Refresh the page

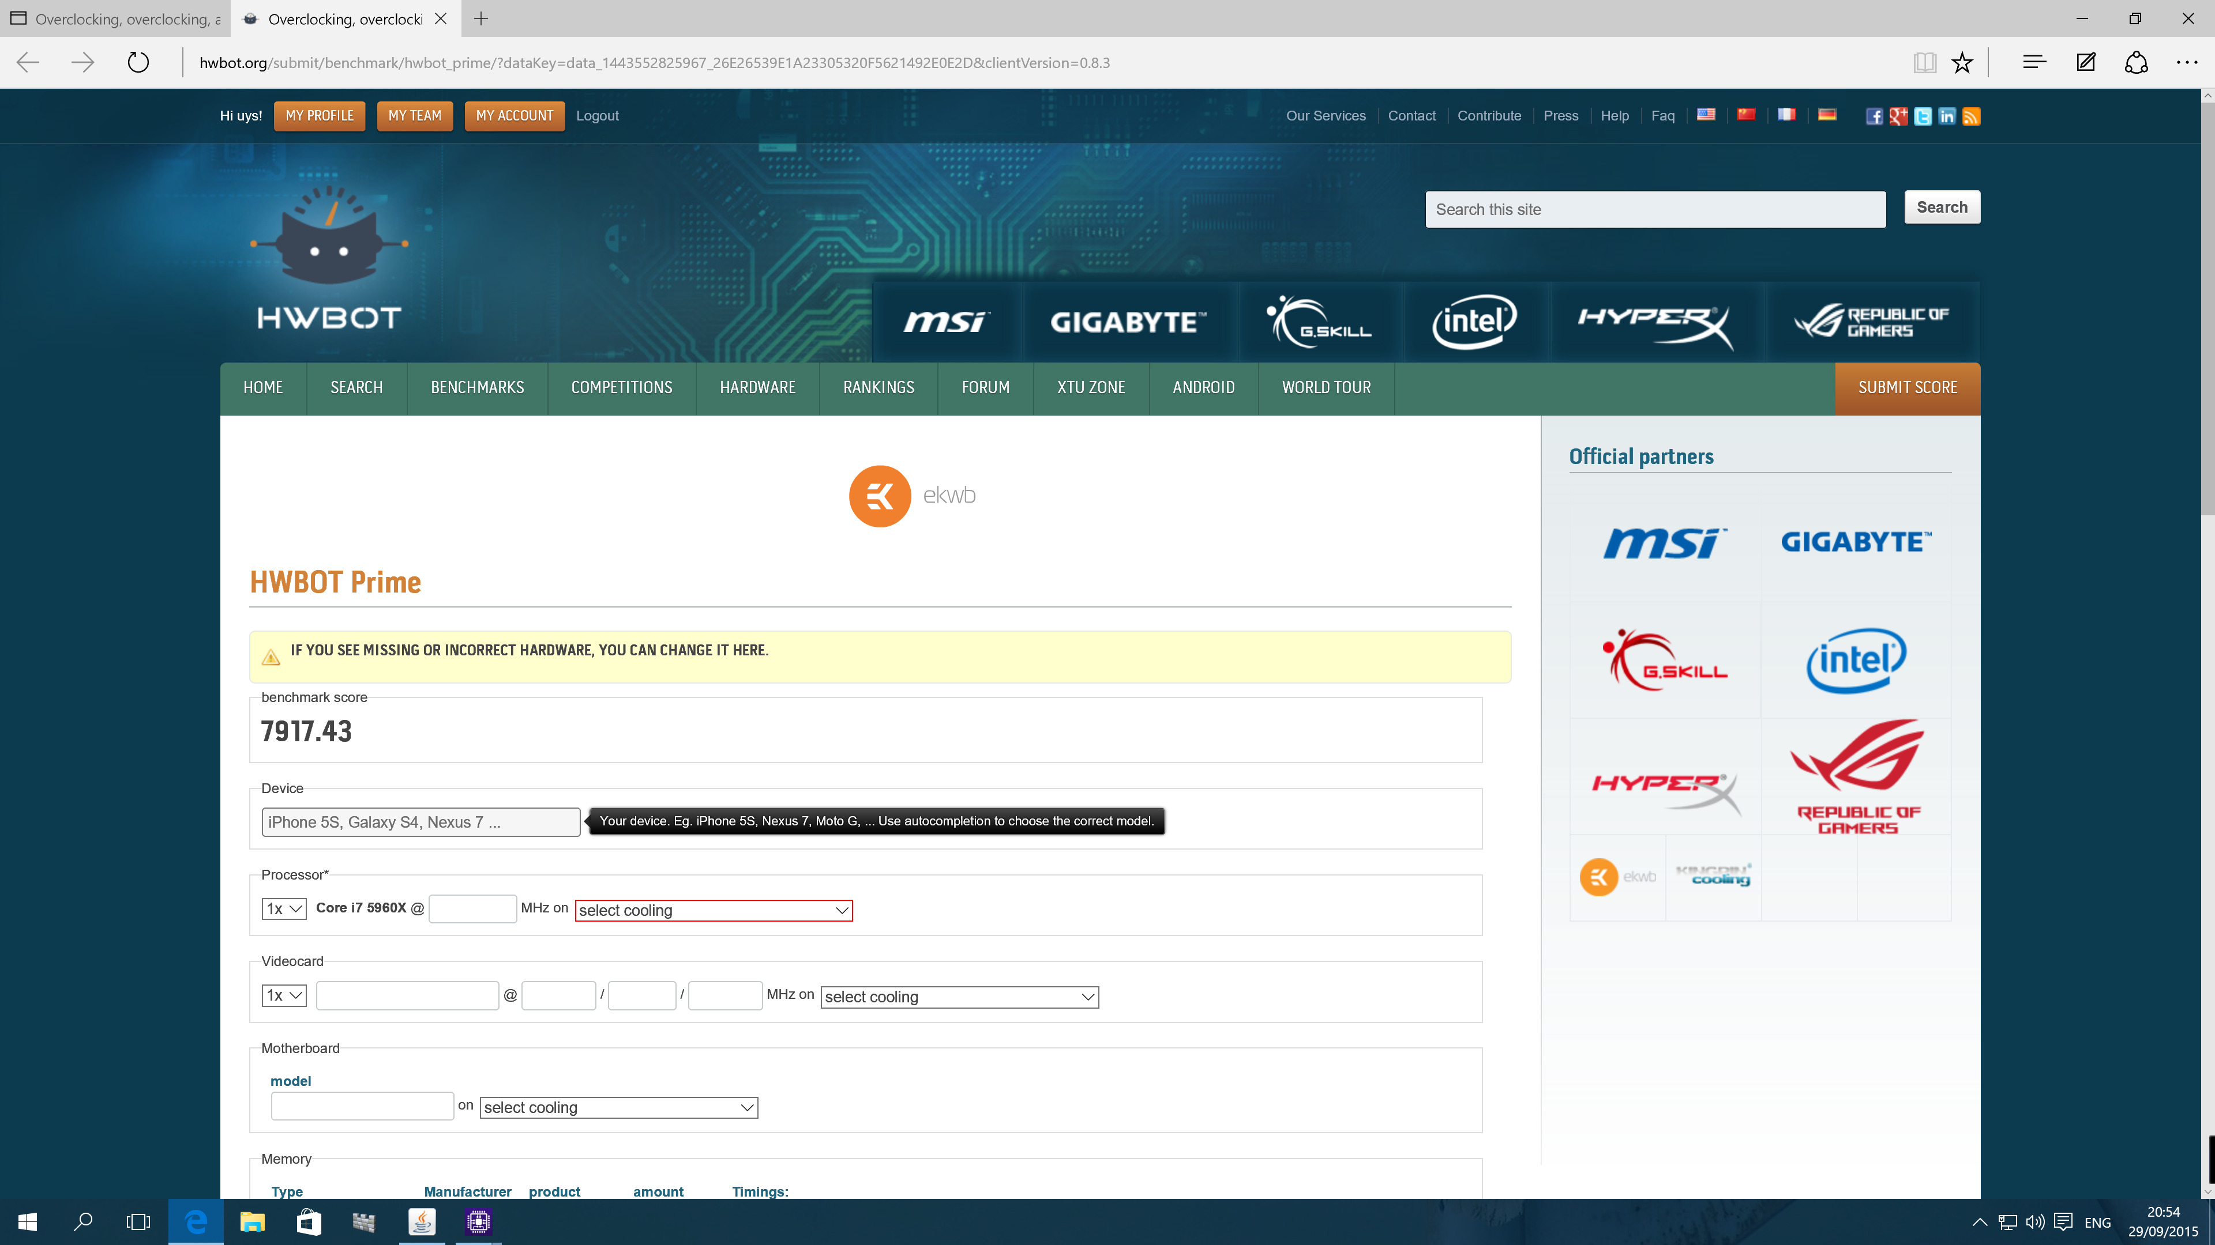point(138,62)
